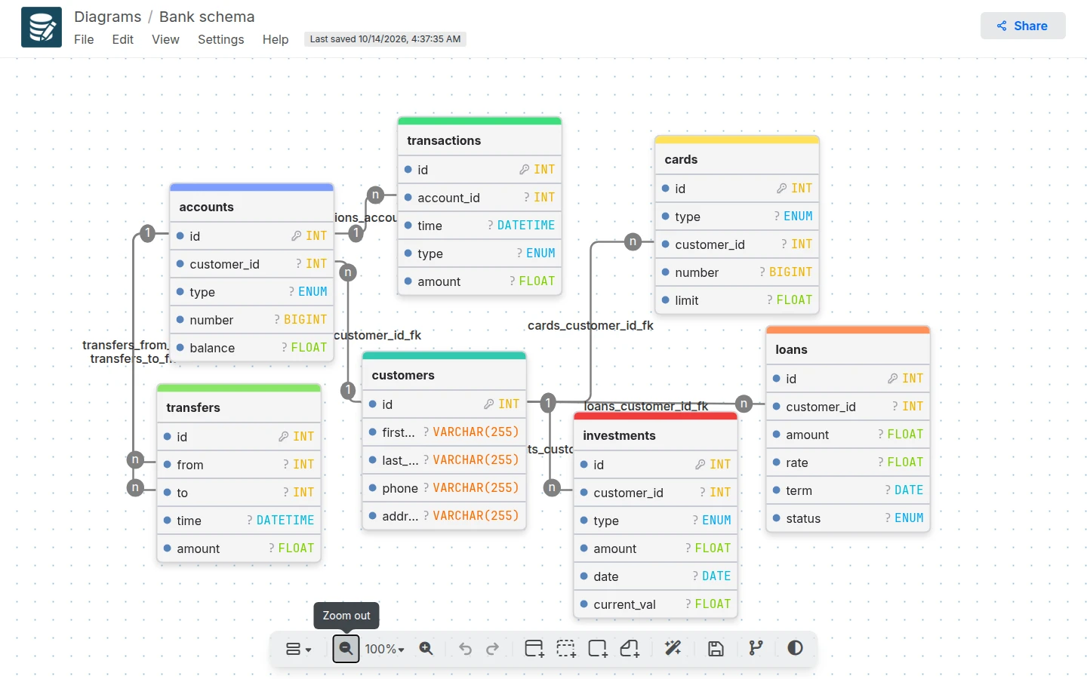Click the Zoom in magnifier icon
Screen dimensions: 1087x679
426,649
